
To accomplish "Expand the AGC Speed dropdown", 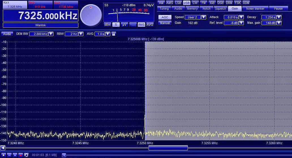I will [x=203, y=17].
